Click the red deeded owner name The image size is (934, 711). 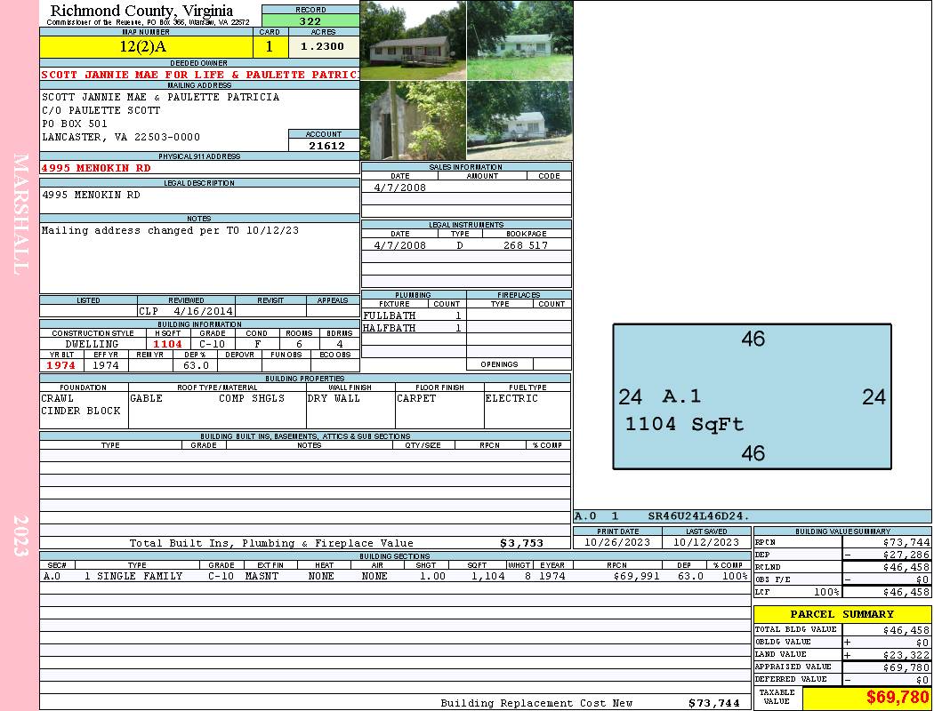(x=199, y=75)
